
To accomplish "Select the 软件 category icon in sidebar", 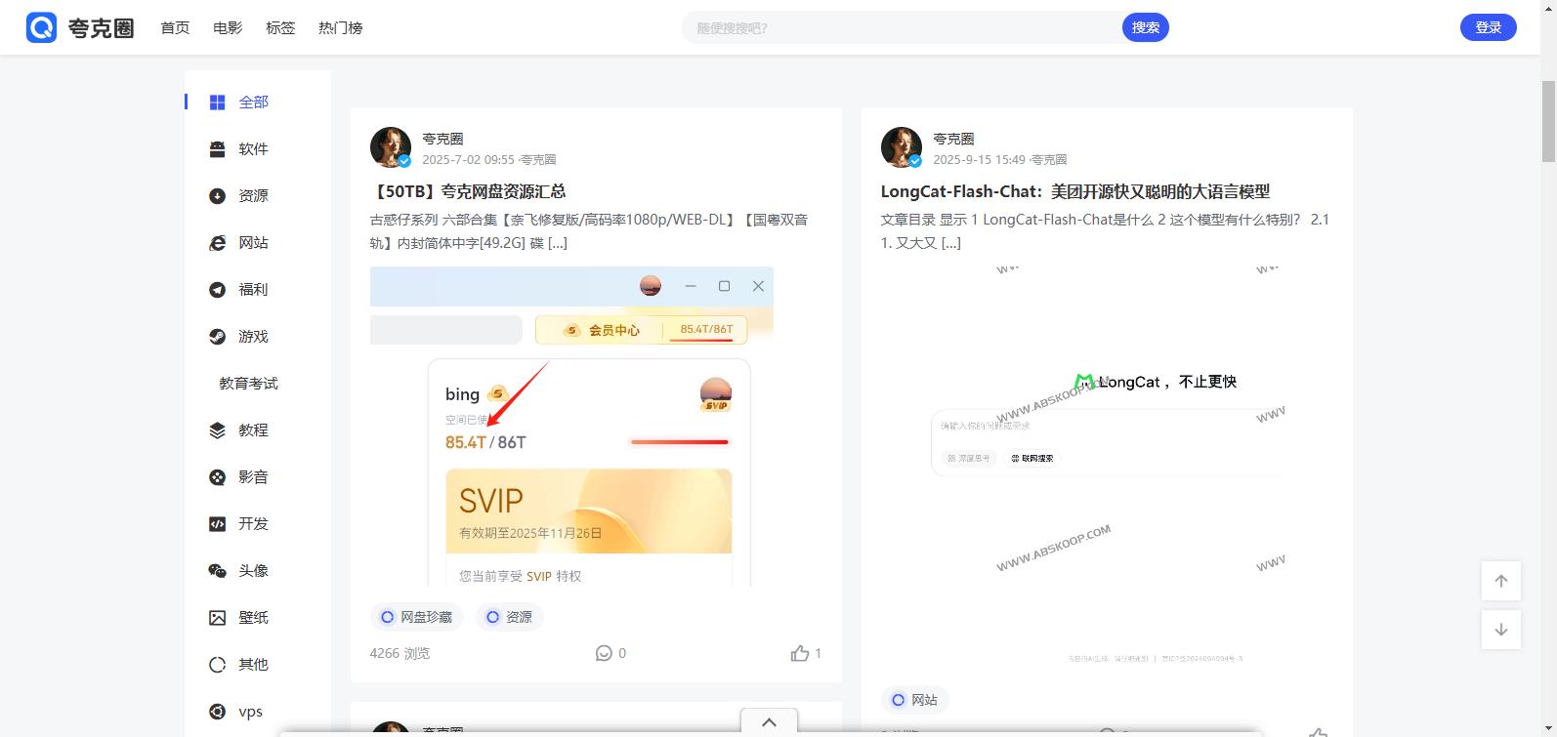I will click(x=218, y=149).
